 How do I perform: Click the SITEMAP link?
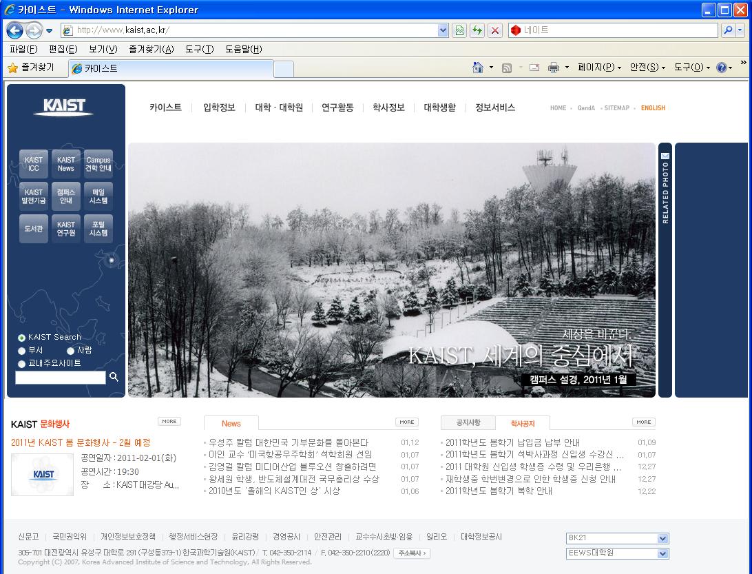point(617,108)
